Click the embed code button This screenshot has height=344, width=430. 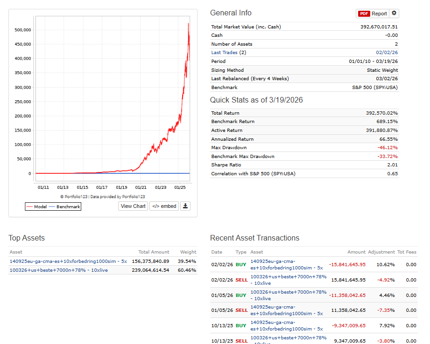tap(164, 206)
